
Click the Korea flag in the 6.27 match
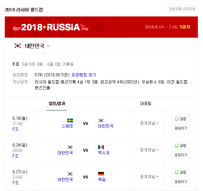[70, 174]
